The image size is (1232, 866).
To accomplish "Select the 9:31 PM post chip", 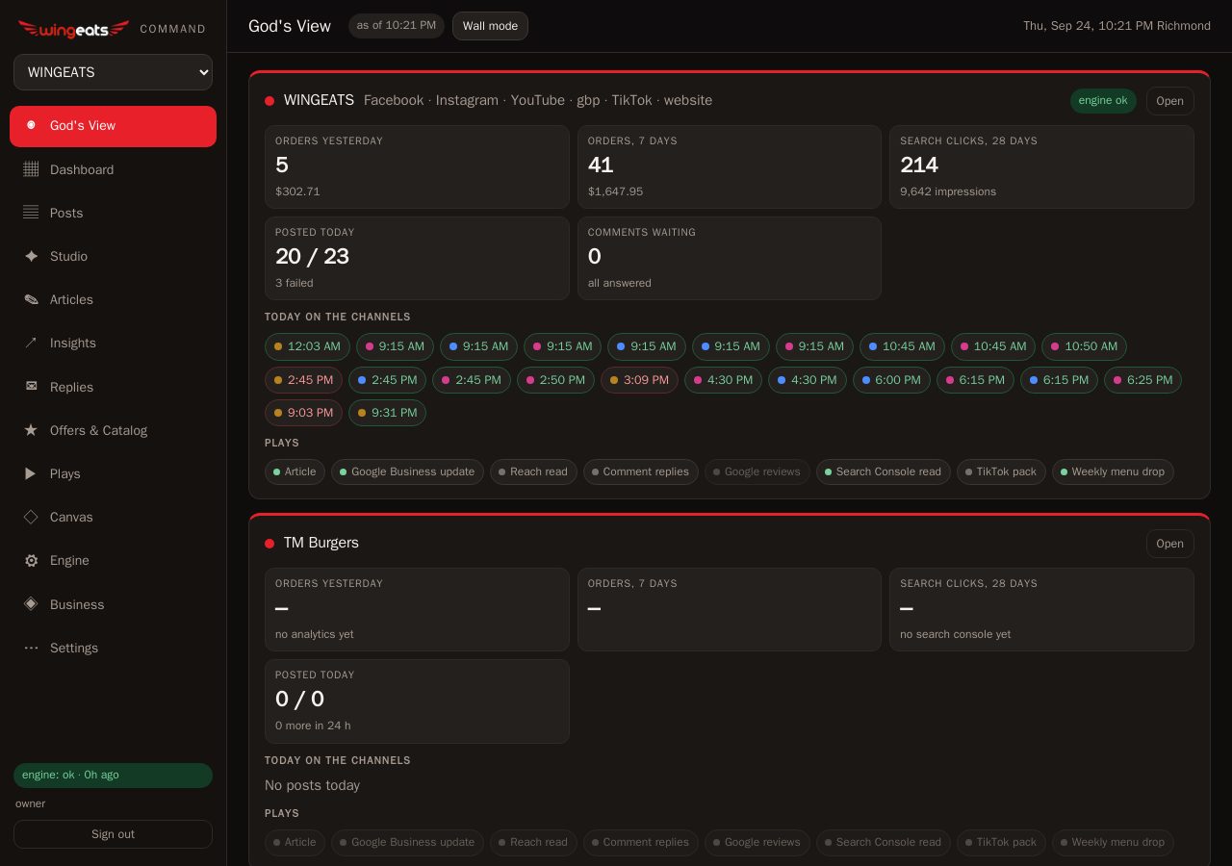I will point(387,413).
